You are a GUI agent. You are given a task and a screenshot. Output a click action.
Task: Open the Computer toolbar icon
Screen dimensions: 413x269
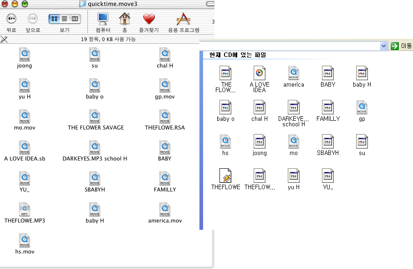[x=102, y=19]
